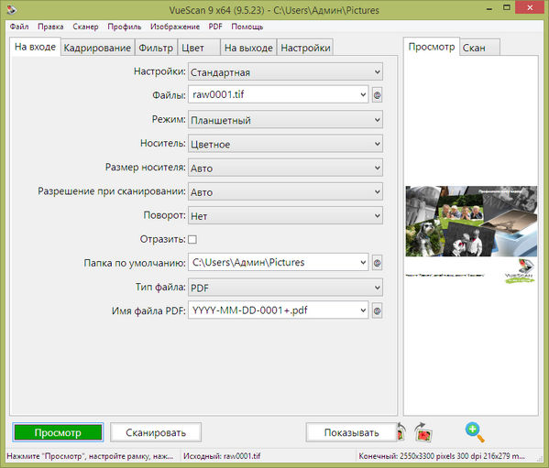This screenshot has width=549, height=468.
Task: Click the rotate left icon
Action: 401,432
